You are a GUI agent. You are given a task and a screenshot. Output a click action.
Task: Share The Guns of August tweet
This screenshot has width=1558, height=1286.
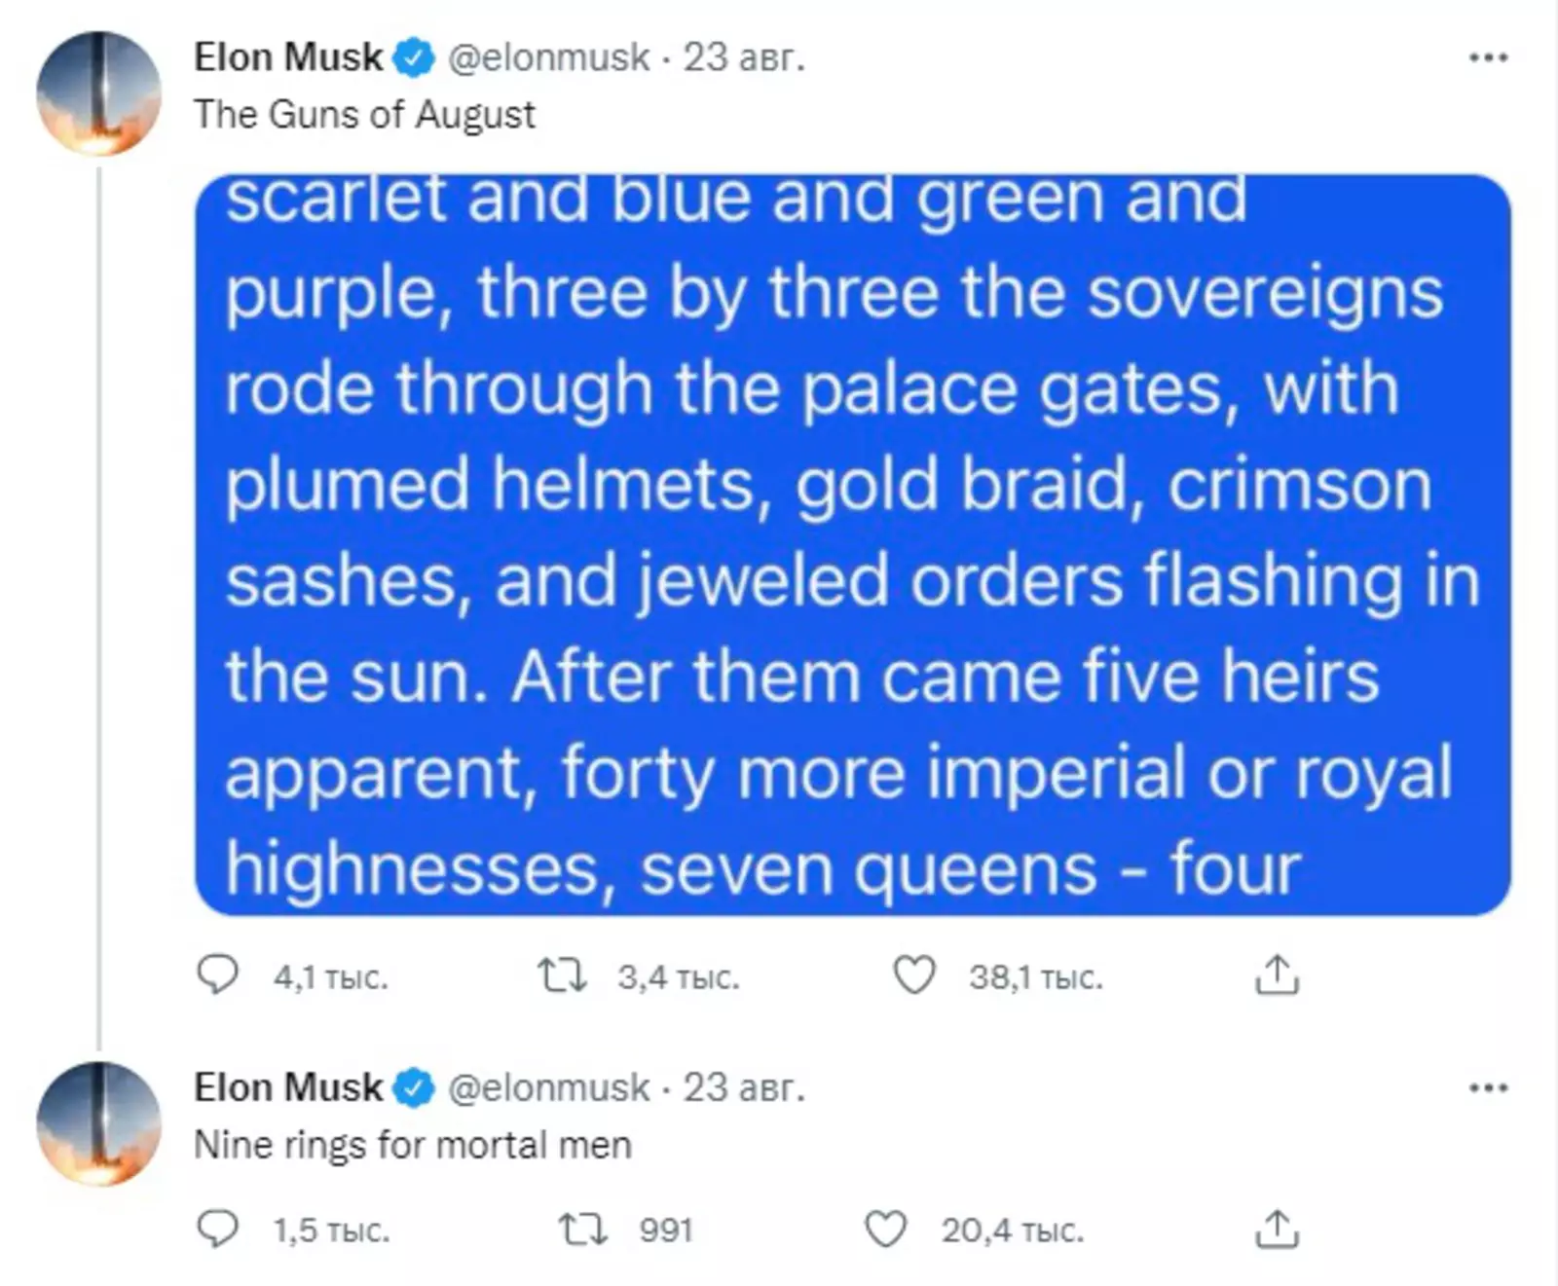tap(1277, 974)
